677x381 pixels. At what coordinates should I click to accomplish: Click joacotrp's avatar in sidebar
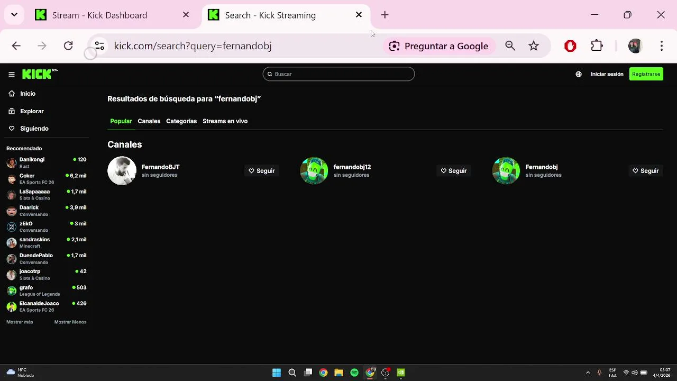coord(12,275)
